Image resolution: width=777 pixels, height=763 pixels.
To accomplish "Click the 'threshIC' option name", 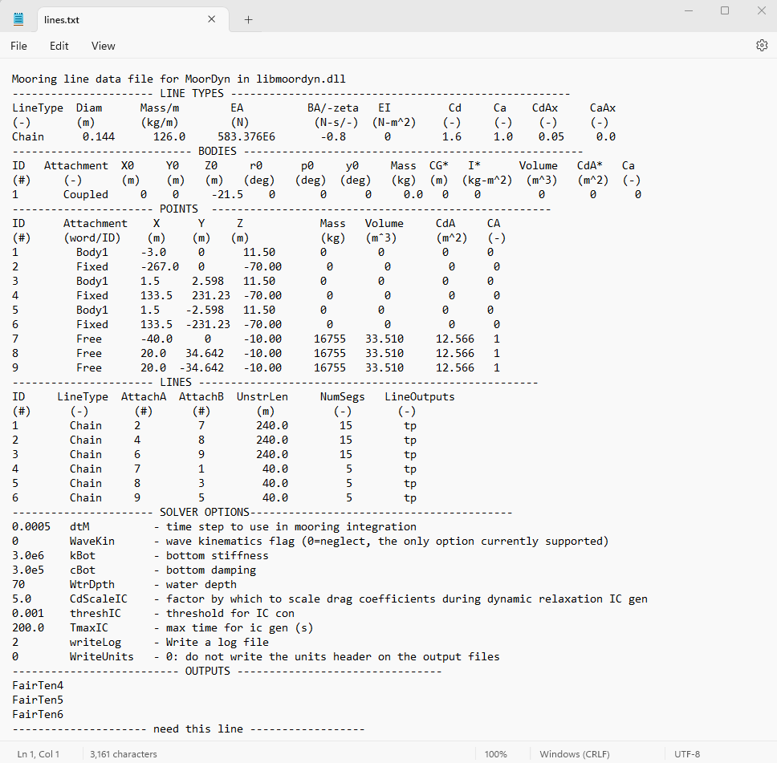I will click(96, 614).
